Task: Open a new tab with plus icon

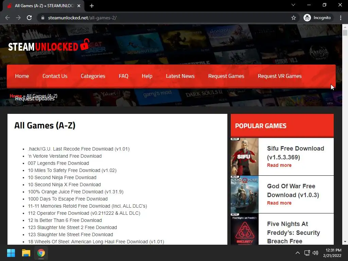Action: [92, 6]
